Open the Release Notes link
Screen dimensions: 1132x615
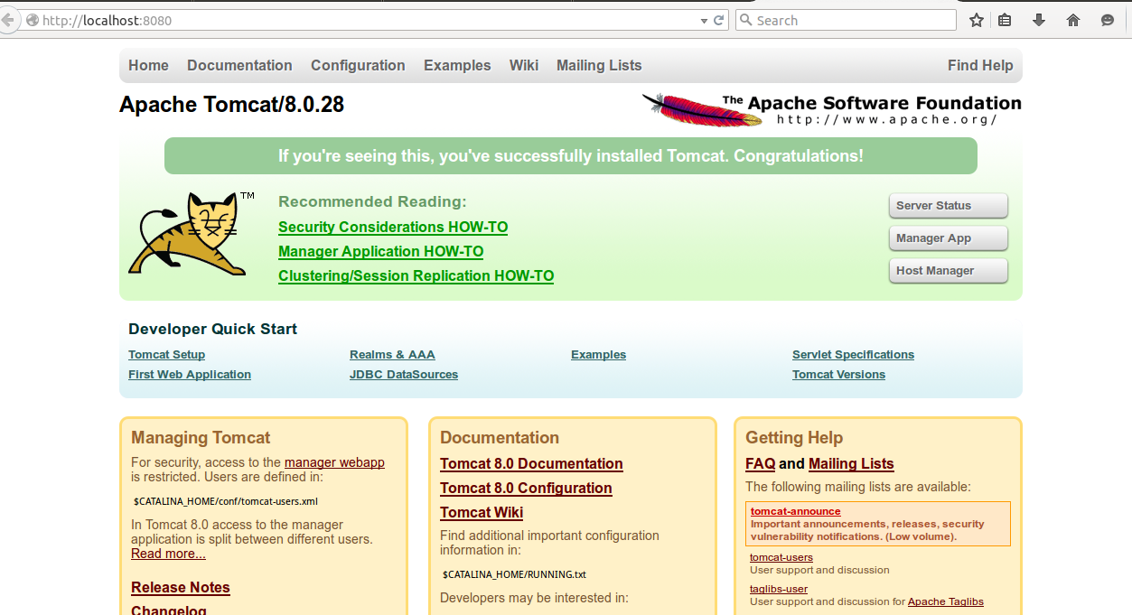pos(181,588)
